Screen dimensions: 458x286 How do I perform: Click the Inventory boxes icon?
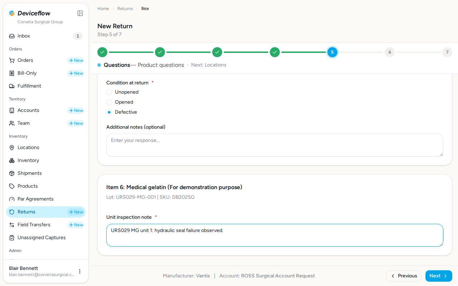click(x=12, y=161)
